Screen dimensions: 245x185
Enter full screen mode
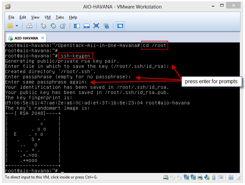[x=96, y=26]
